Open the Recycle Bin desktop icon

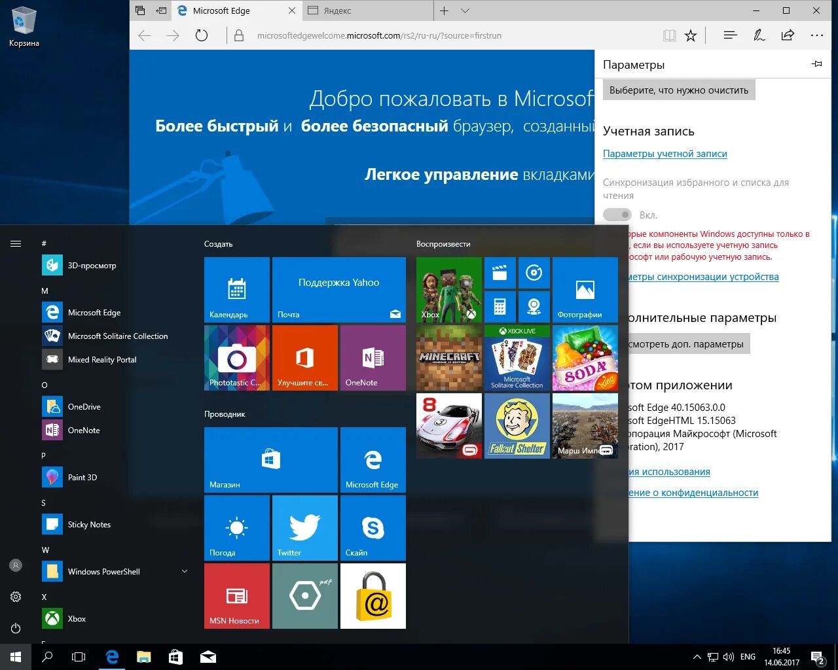(24, 27)
